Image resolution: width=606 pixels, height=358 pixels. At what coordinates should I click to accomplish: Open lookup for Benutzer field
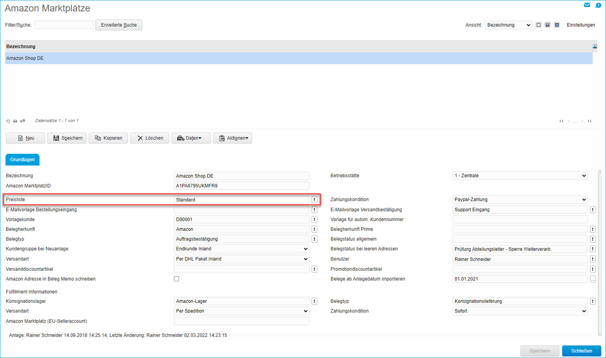593,259
